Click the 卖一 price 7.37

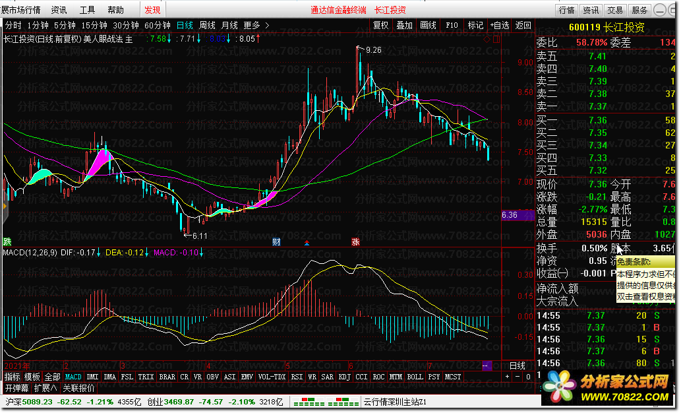click(x=598, y=106)
